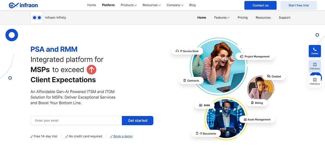Click the Infraon logo in header
Screen dimensions: 325x148
[23, 5]
